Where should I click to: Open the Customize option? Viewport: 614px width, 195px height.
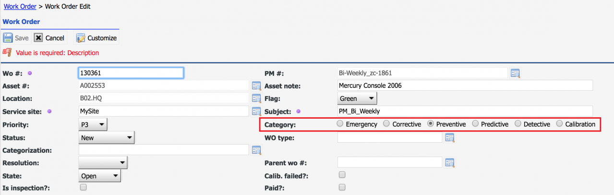(x=96, y=38)
